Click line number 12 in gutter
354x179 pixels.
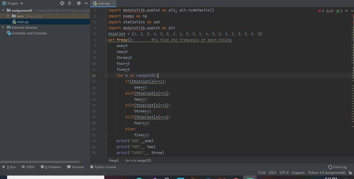click(93, 76)
